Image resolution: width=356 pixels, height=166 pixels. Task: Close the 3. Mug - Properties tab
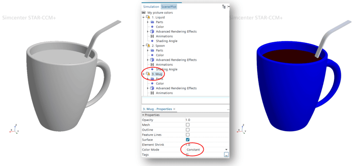[174, 109]
